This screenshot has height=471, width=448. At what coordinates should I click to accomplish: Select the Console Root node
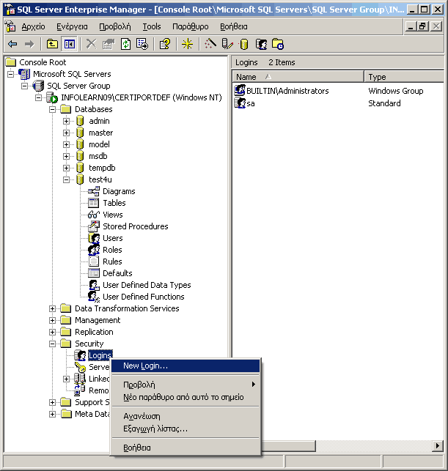click(43, 62)
